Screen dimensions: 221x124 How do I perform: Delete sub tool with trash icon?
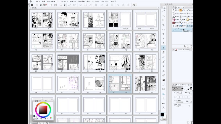click(x=191, y=46)
